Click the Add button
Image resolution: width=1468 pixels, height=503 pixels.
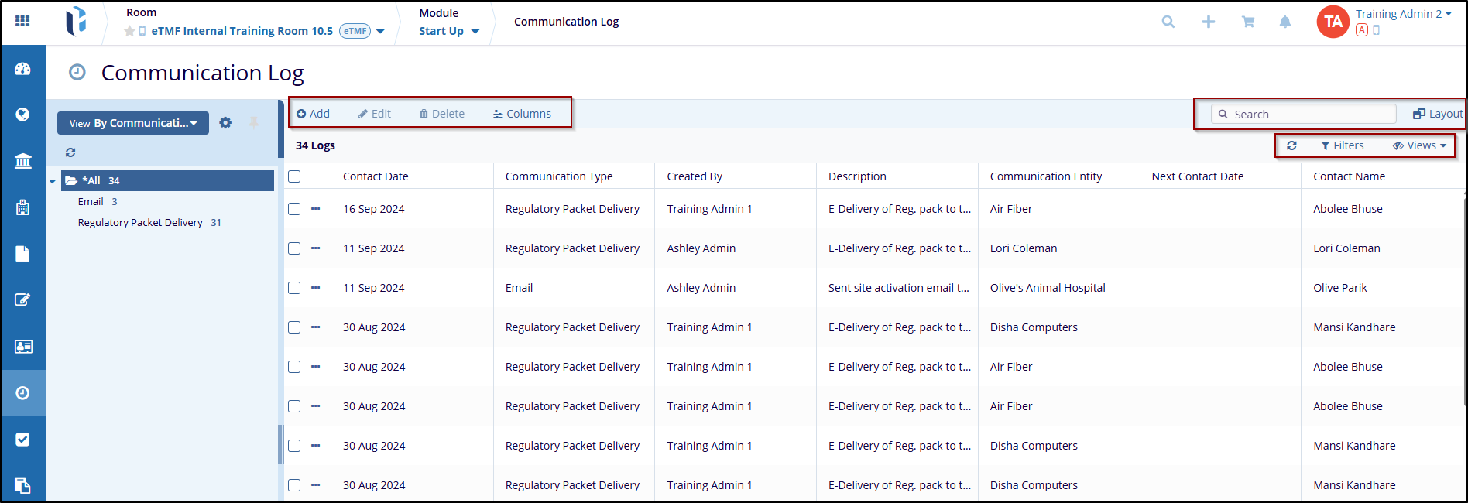point(314,114)
